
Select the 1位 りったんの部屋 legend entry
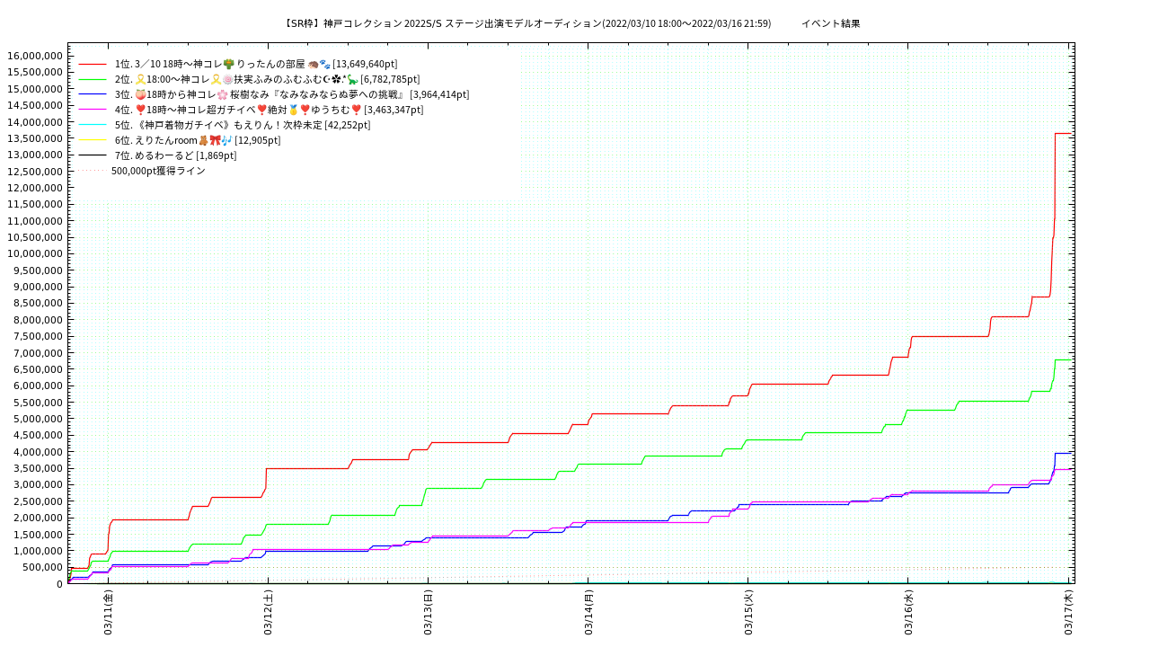pos(256,64)
